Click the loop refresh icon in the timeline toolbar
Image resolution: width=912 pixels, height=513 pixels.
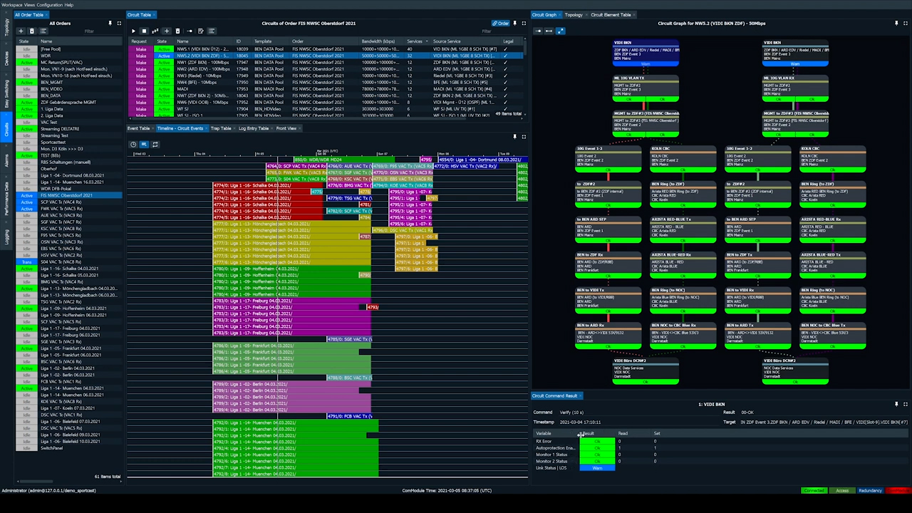pyautogui.click(x=155, y=145)
